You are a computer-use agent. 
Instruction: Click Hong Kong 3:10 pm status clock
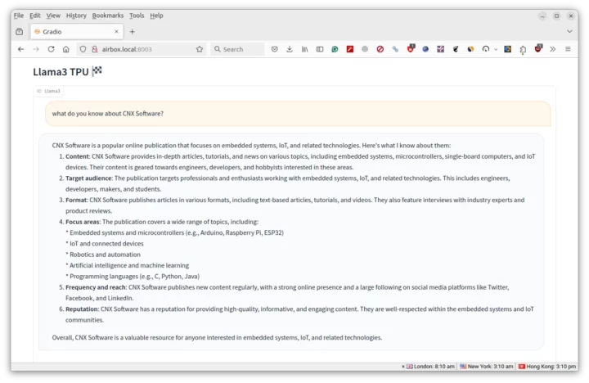547,367
